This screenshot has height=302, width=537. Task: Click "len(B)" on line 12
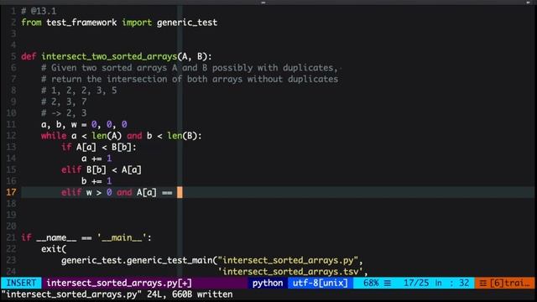[182, 136]
